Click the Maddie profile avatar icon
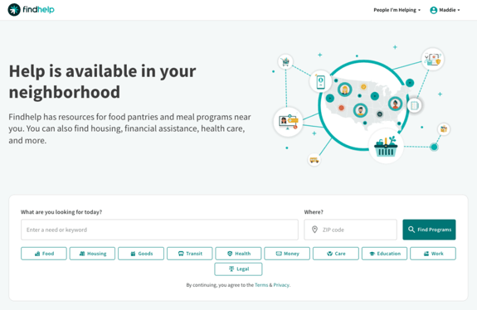This screenshot has width=477, height=310. (434, 10)
